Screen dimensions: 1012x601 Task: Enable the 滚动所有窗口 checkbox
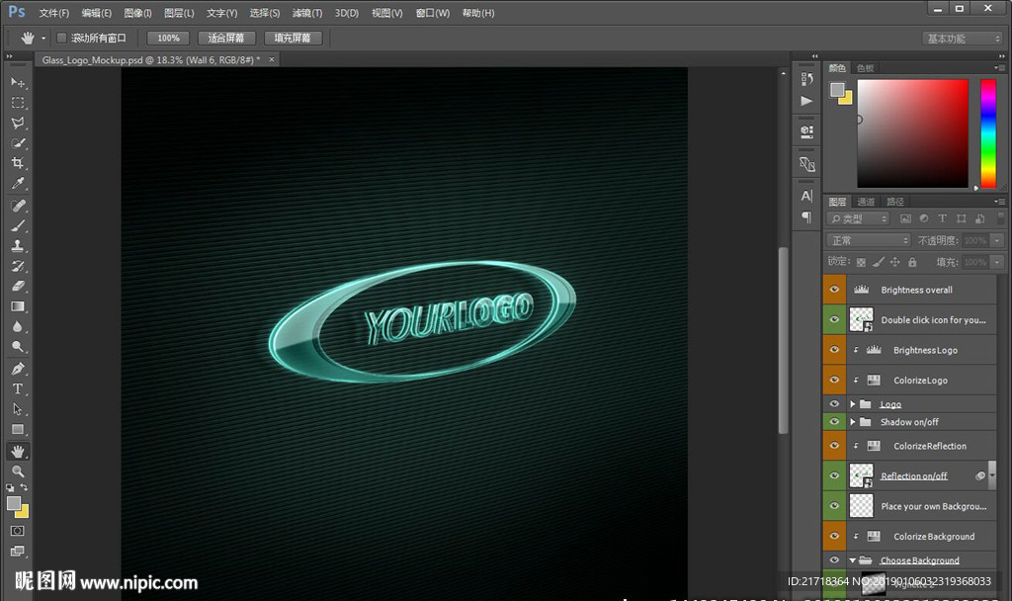click(x=61, y=38)
